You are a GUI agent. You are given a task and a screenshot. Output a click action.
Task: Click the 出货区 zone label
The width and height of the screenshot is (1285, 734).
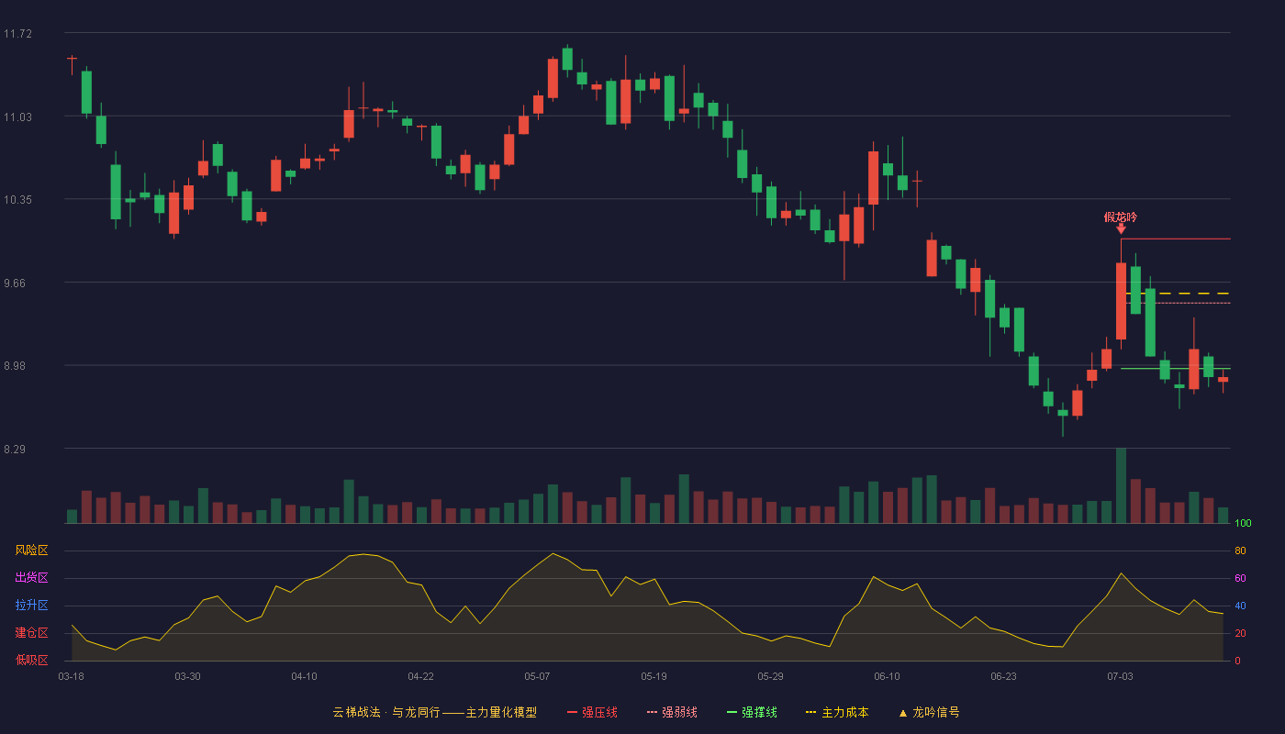pos(31,578)
